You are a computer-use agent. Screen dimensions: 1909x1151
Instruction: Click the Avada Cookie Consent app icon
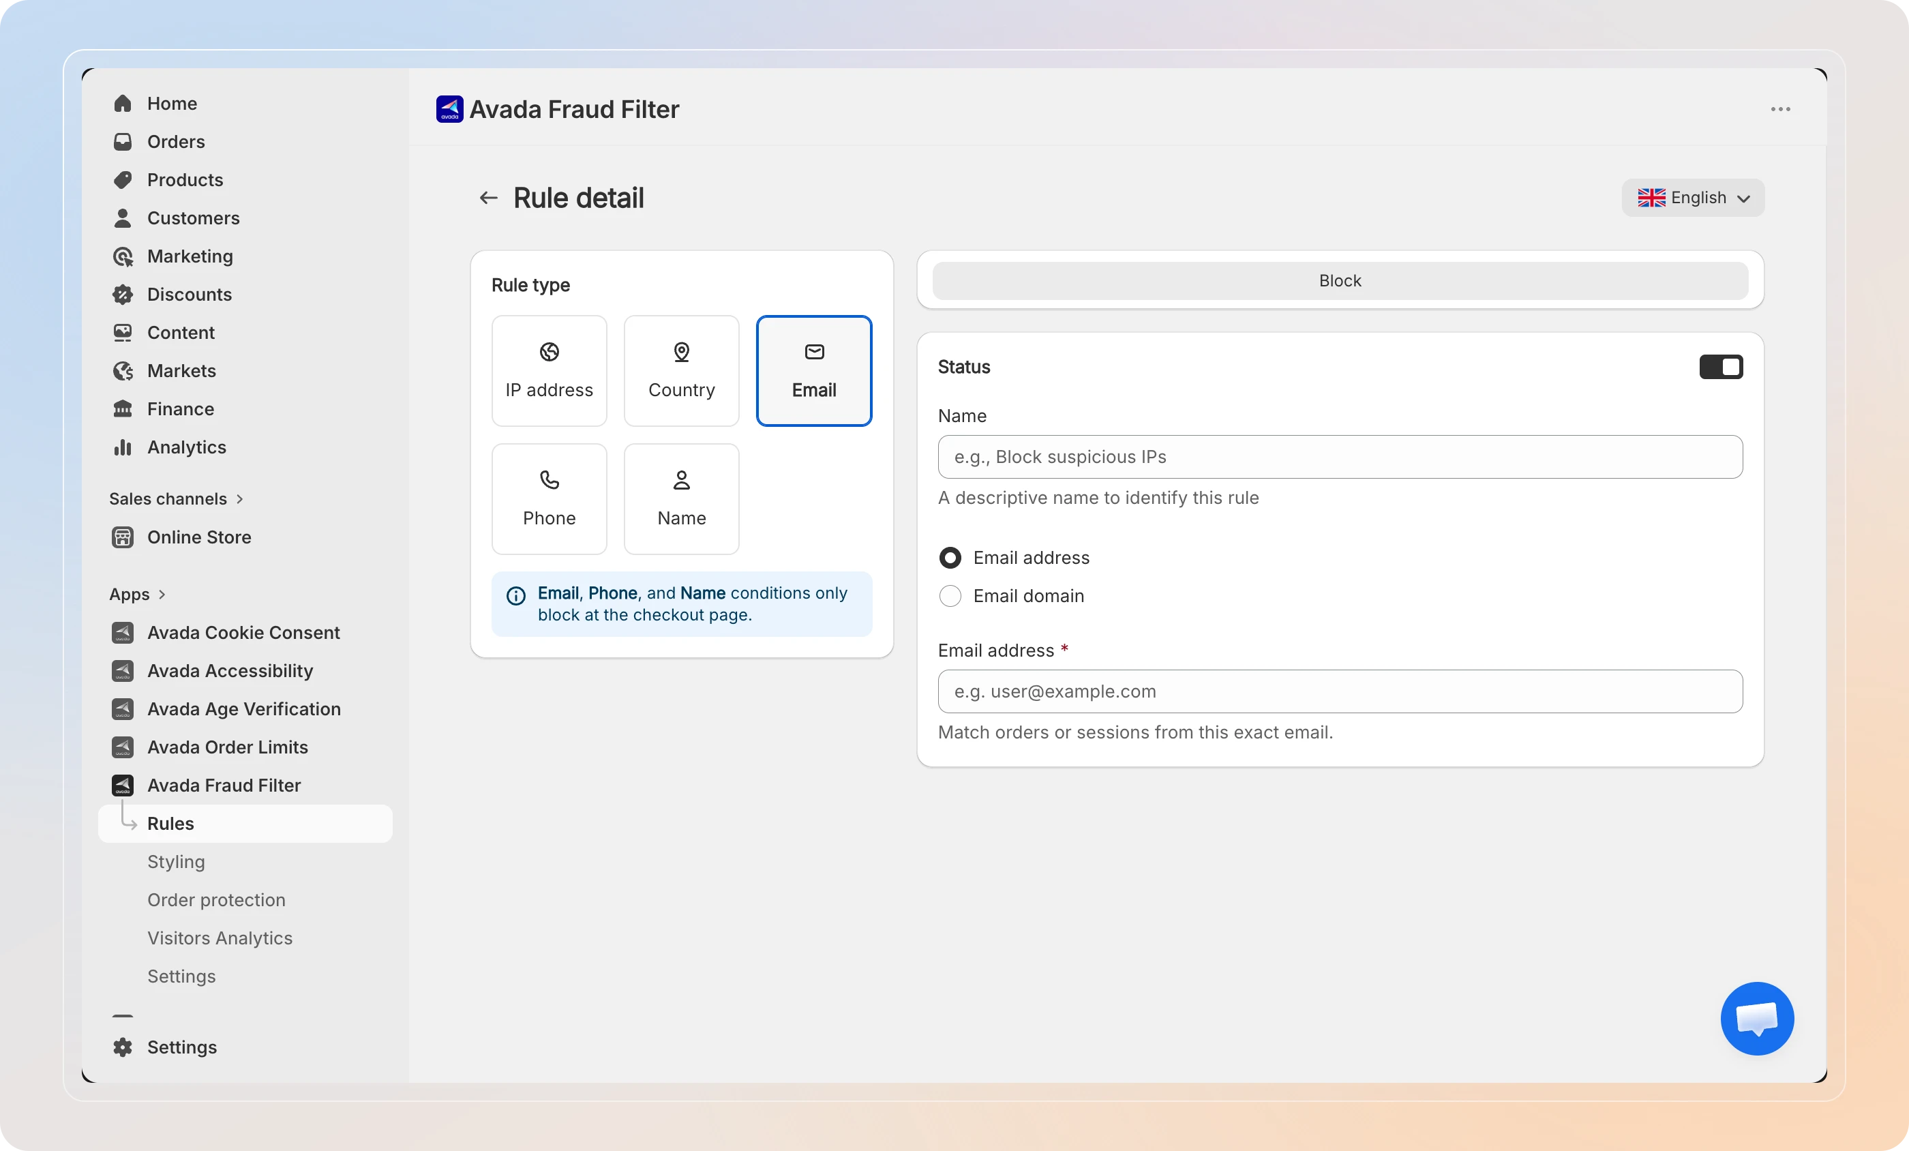[x=123, y=633]
